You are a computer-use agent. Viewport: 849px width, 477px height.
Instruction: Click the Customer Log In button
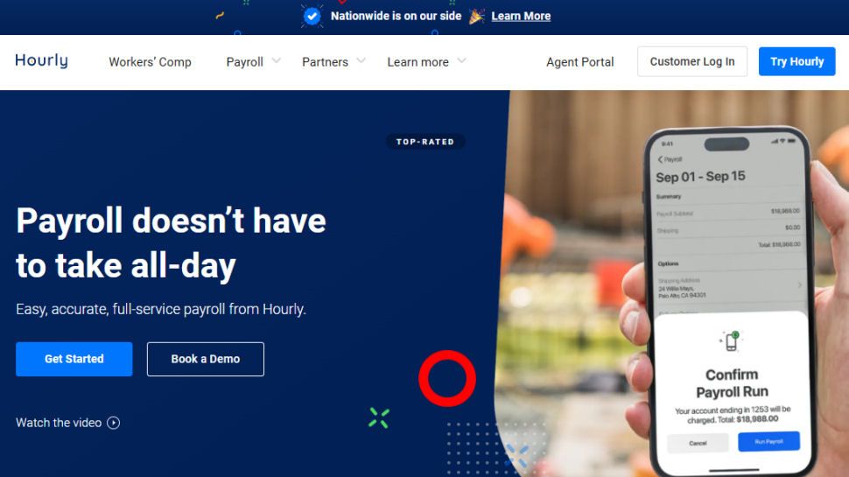click(692, 62)
